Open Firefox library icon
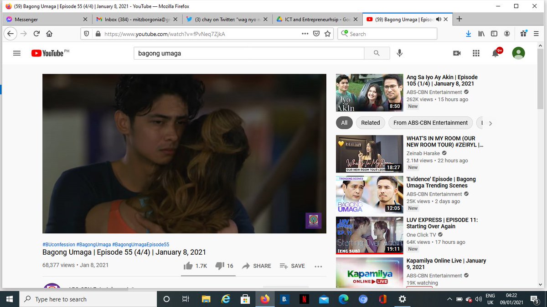This screenshot has width=547, height=307. pyautogui.click(x=481, y=34)
